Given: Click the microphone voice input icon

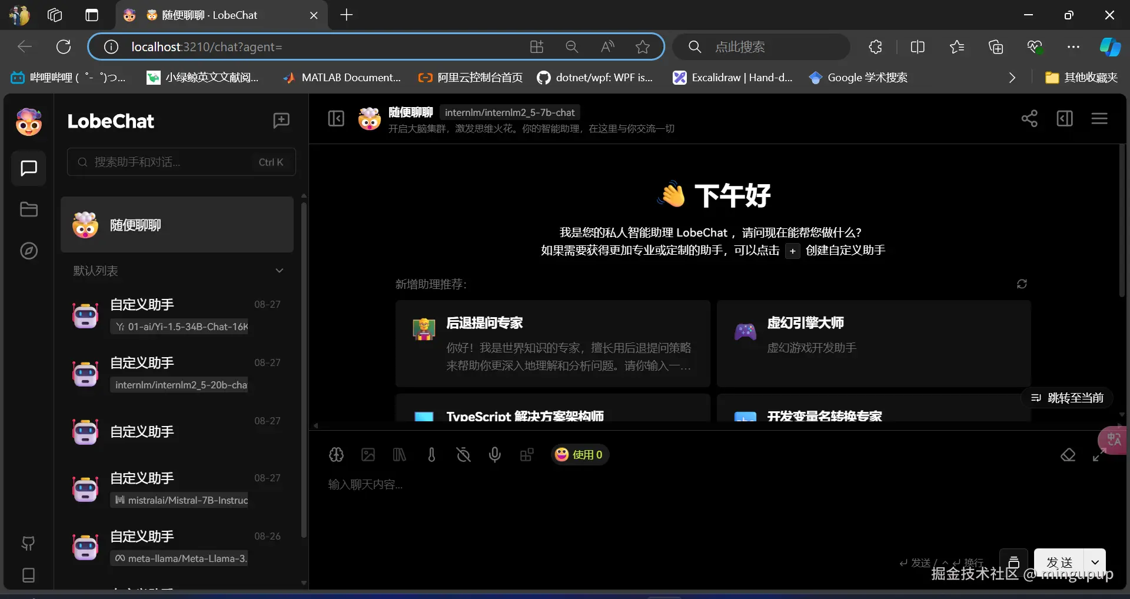Looking at the screenshot, I should pyautogui.click(x=495, y=454).
